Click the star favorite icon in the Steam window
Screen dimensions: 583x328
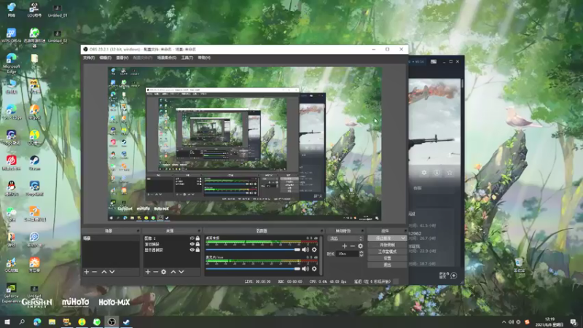coord(450,173)
